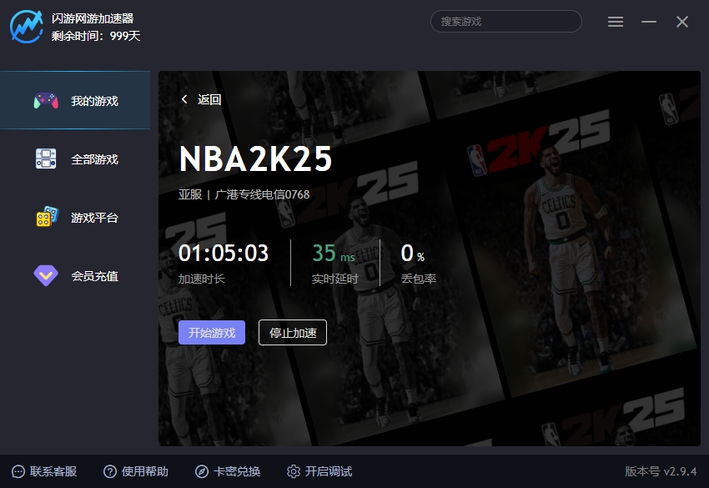Viewport: 709px width, 488px height.
Task: Click the VIP diamond recharge icon
Action: (x=46, y=275)
